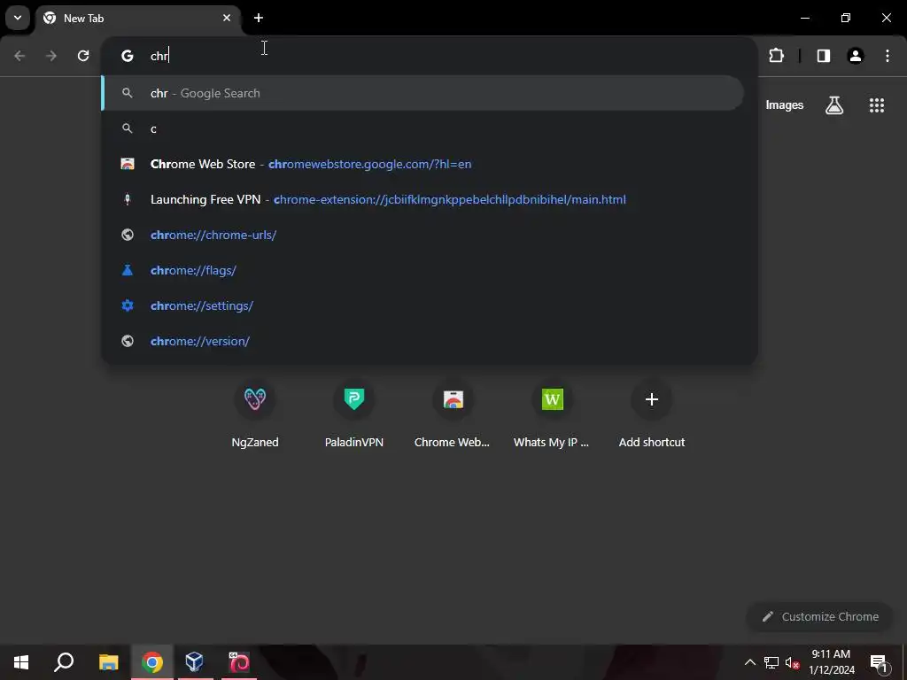Go back with the back arrow

[x=19, y=56]
